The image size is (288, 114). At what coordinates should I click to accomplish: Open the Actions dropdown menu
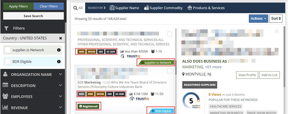[x=258, y=18]
